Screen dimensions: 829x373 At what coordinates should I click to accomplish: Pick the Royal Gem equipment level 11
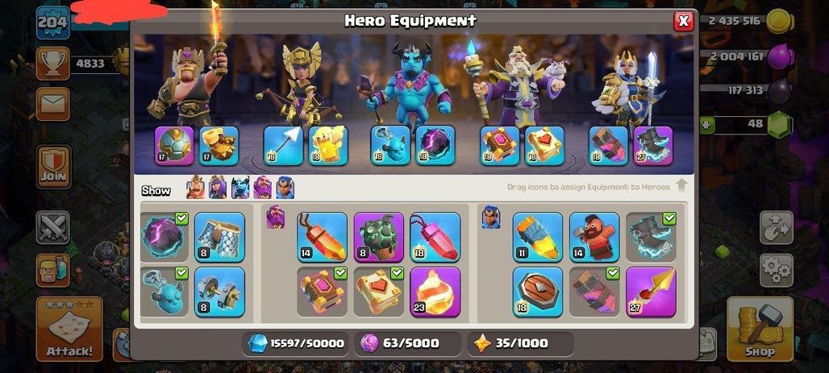[538, 237]
